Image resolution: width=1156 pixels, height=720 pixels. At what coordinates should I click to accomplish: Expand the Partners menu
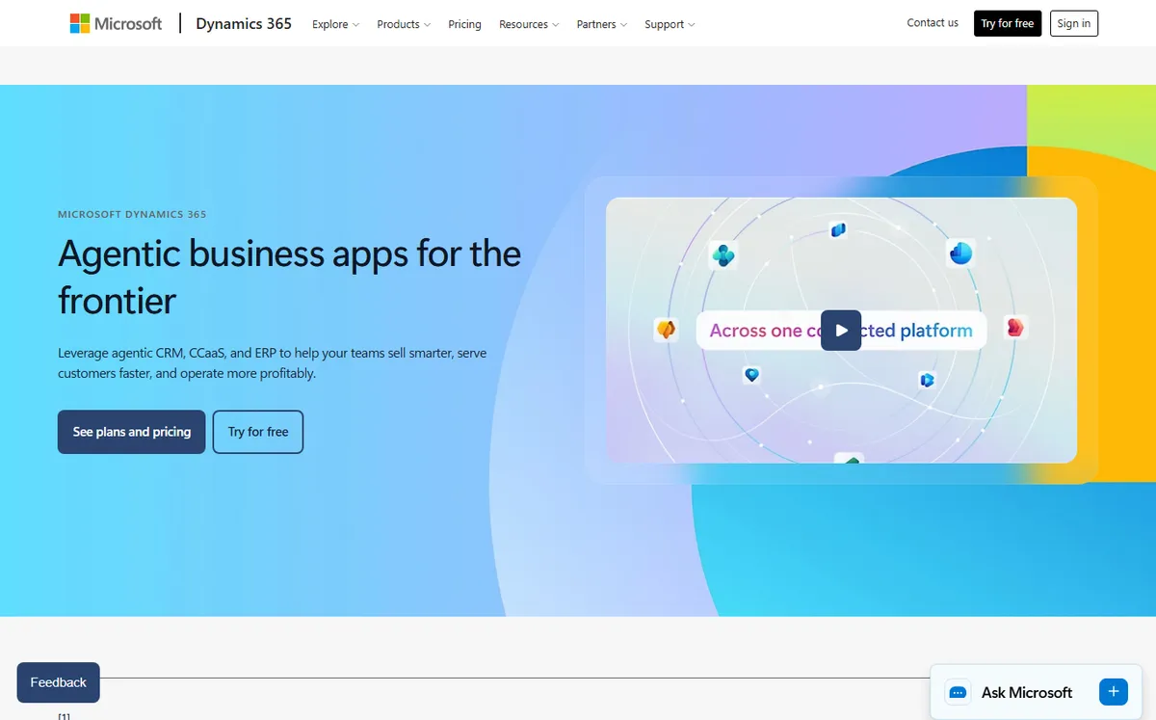tap(601, 24)
